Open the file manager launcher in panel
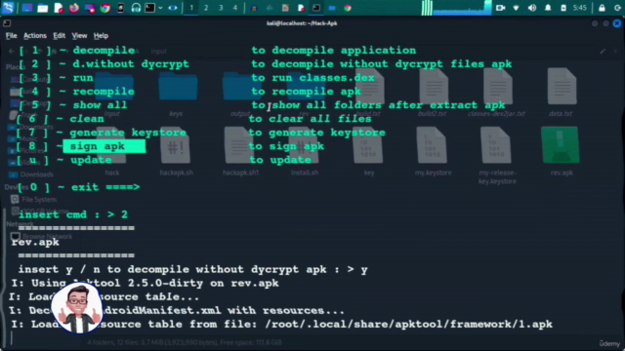 click(x=43, y=8)
